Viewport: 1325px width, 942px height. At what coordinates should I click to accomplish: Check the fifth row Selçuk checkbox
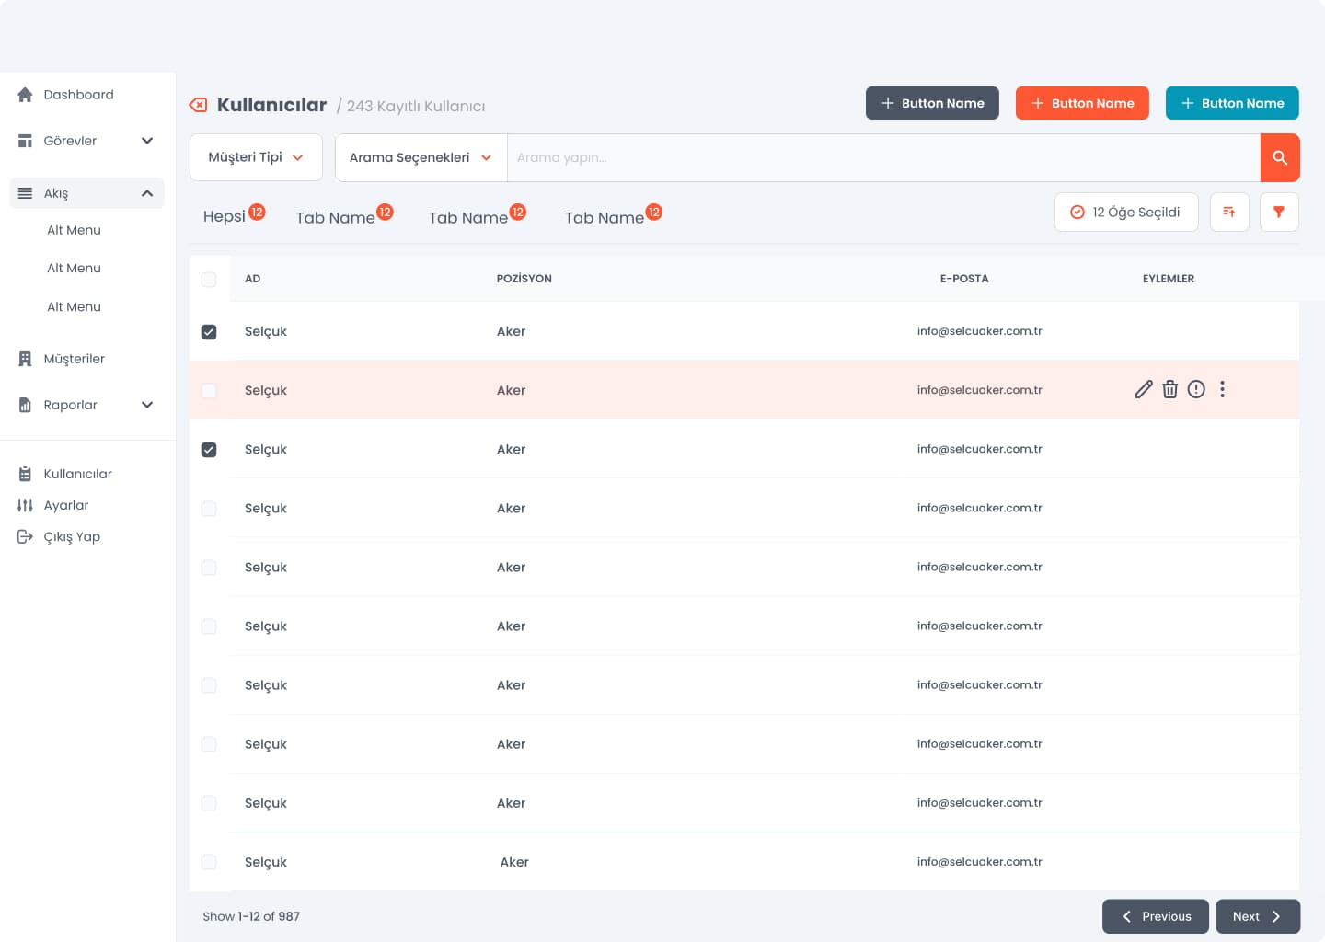pyautogui.click(x=209, y=568)
